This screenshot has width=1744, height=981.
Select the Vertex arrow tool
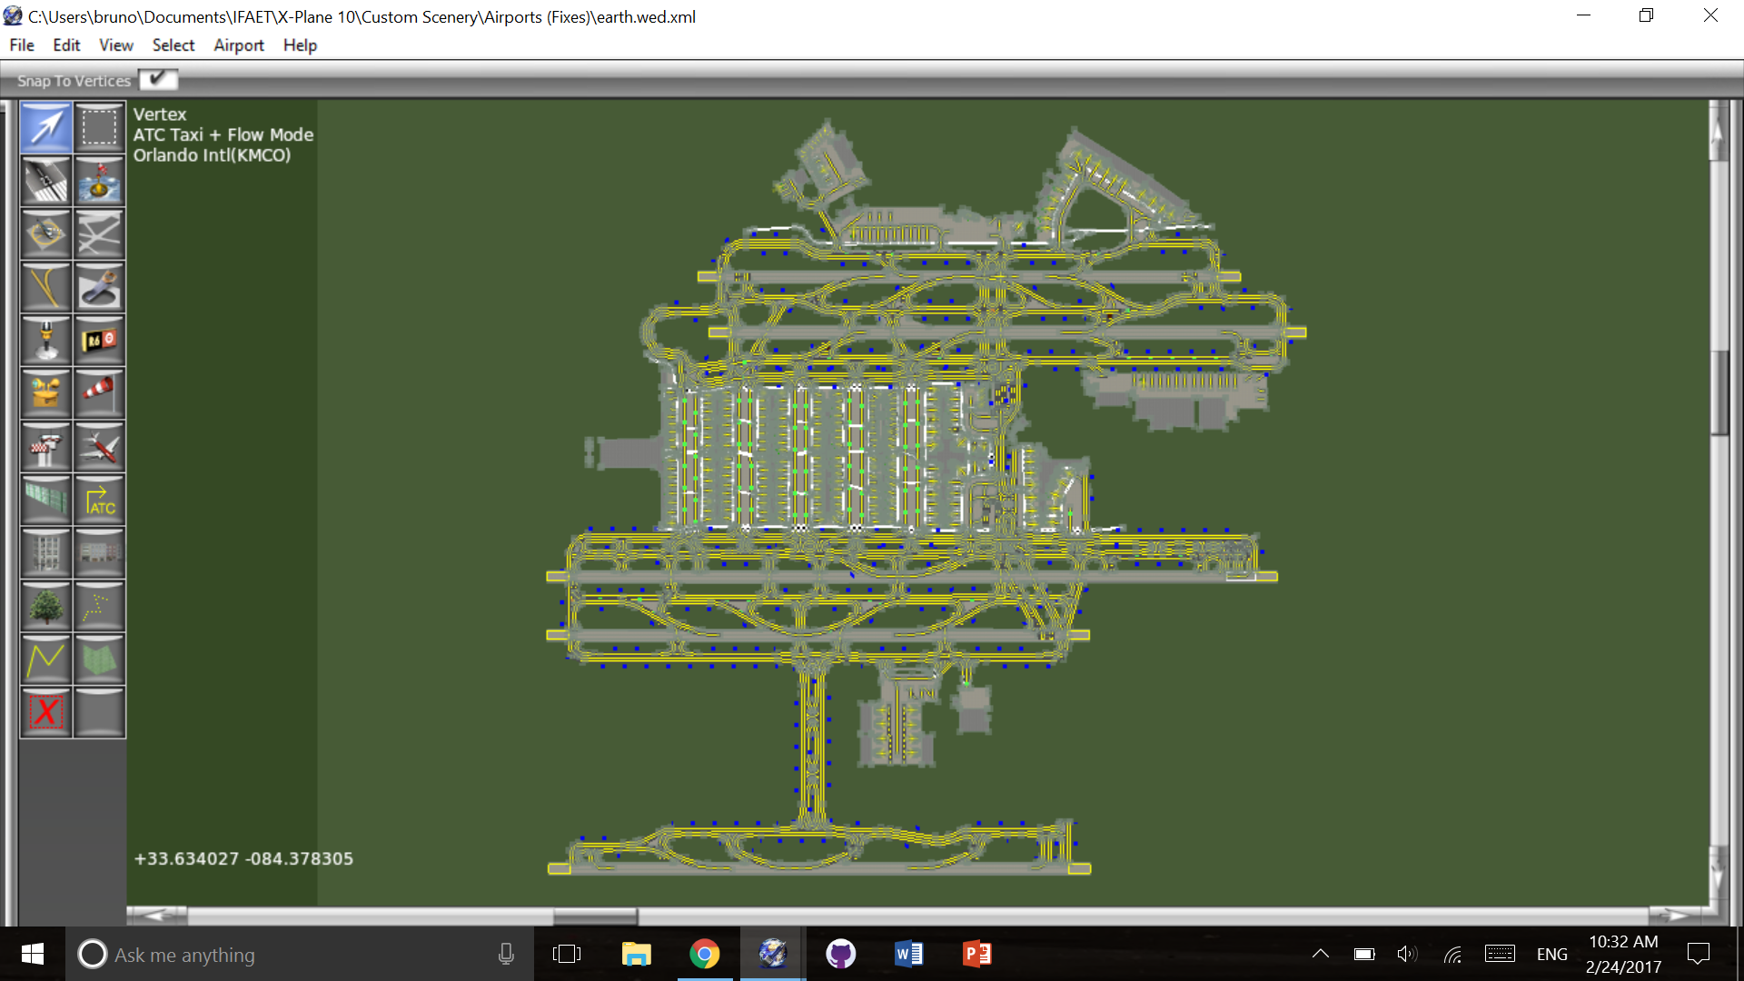[45, 127]
